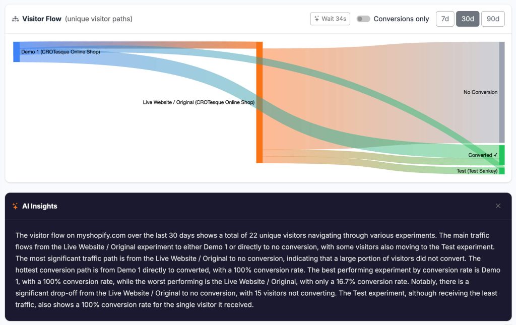Click the AI Insights header label
The image size is (516, 325).
tap(40, 206)
